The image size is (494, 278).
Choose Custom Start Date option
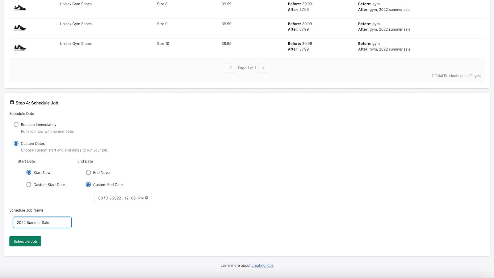coord(29,184)
